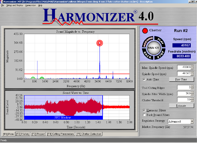This screenshot has height=143, width=197.
Task: Open the Setup and Display menu
Action: point(15,5)
